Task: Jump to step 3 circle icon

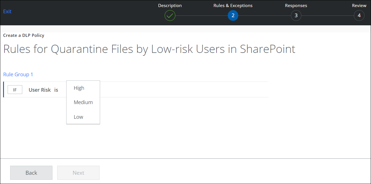Action: click(x=296, y=15)
